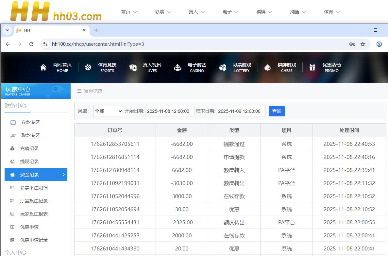Click the sports ball icon for 体育竞技

(88, 67)
